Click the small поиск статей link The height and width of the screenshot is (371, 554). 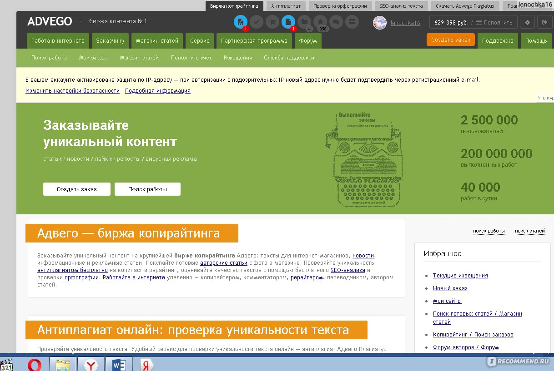(x=530, y=231)
